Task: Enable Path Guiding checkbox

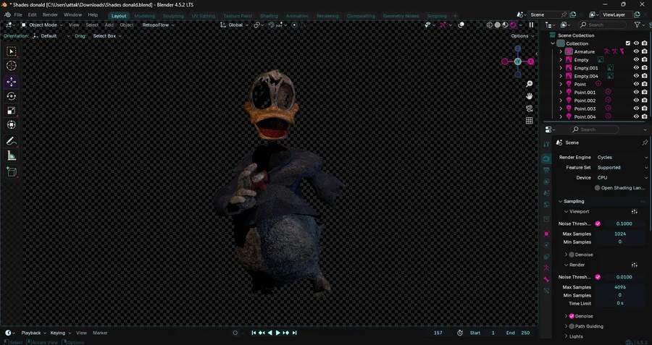Action: click(x=572, y=326)
